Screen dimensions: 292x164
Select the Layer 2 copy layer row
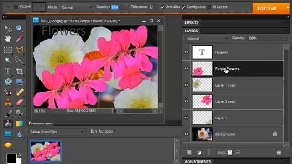(233, 101)
